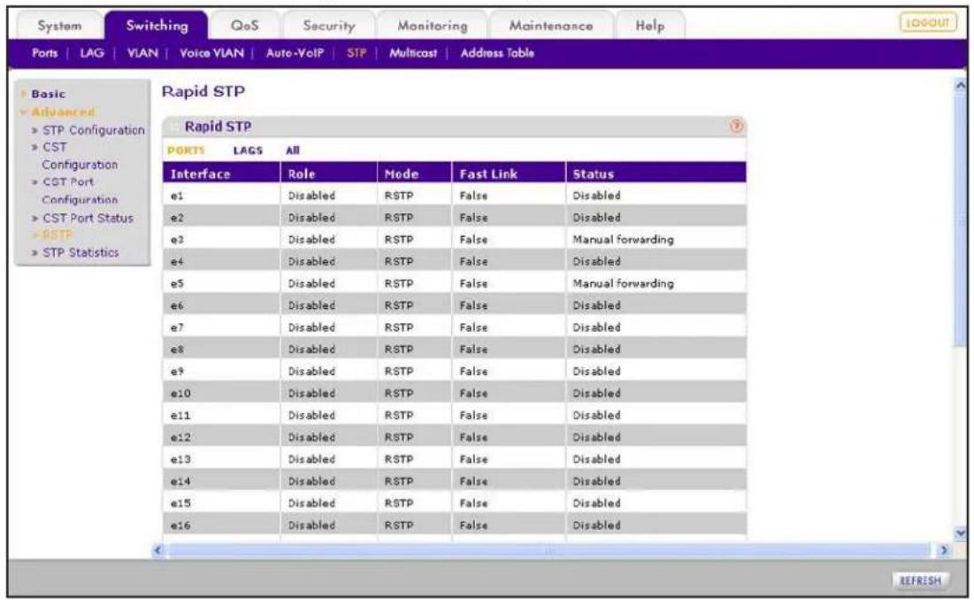Select interface e9 row
Screen dimensions: 974x600
455,372
